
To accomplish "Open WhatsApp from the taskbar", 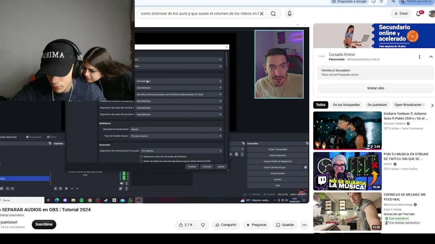I will 130,200.
